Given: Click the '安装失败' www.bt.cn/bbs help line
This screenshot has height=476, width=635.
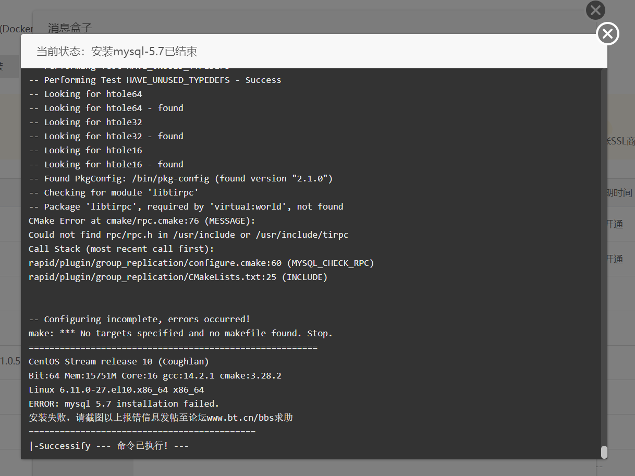Looking at the screenshot, I should click(161, 418).
